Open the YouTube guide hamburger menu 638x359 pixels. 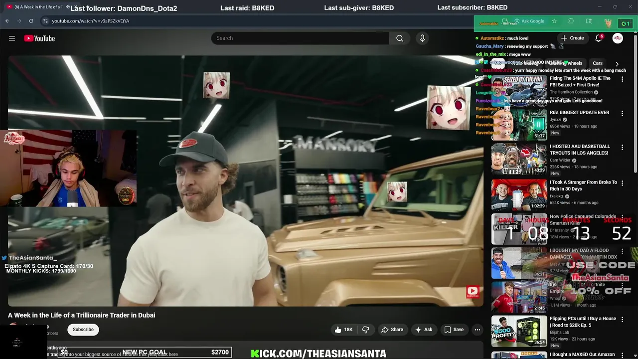(12, 38)
